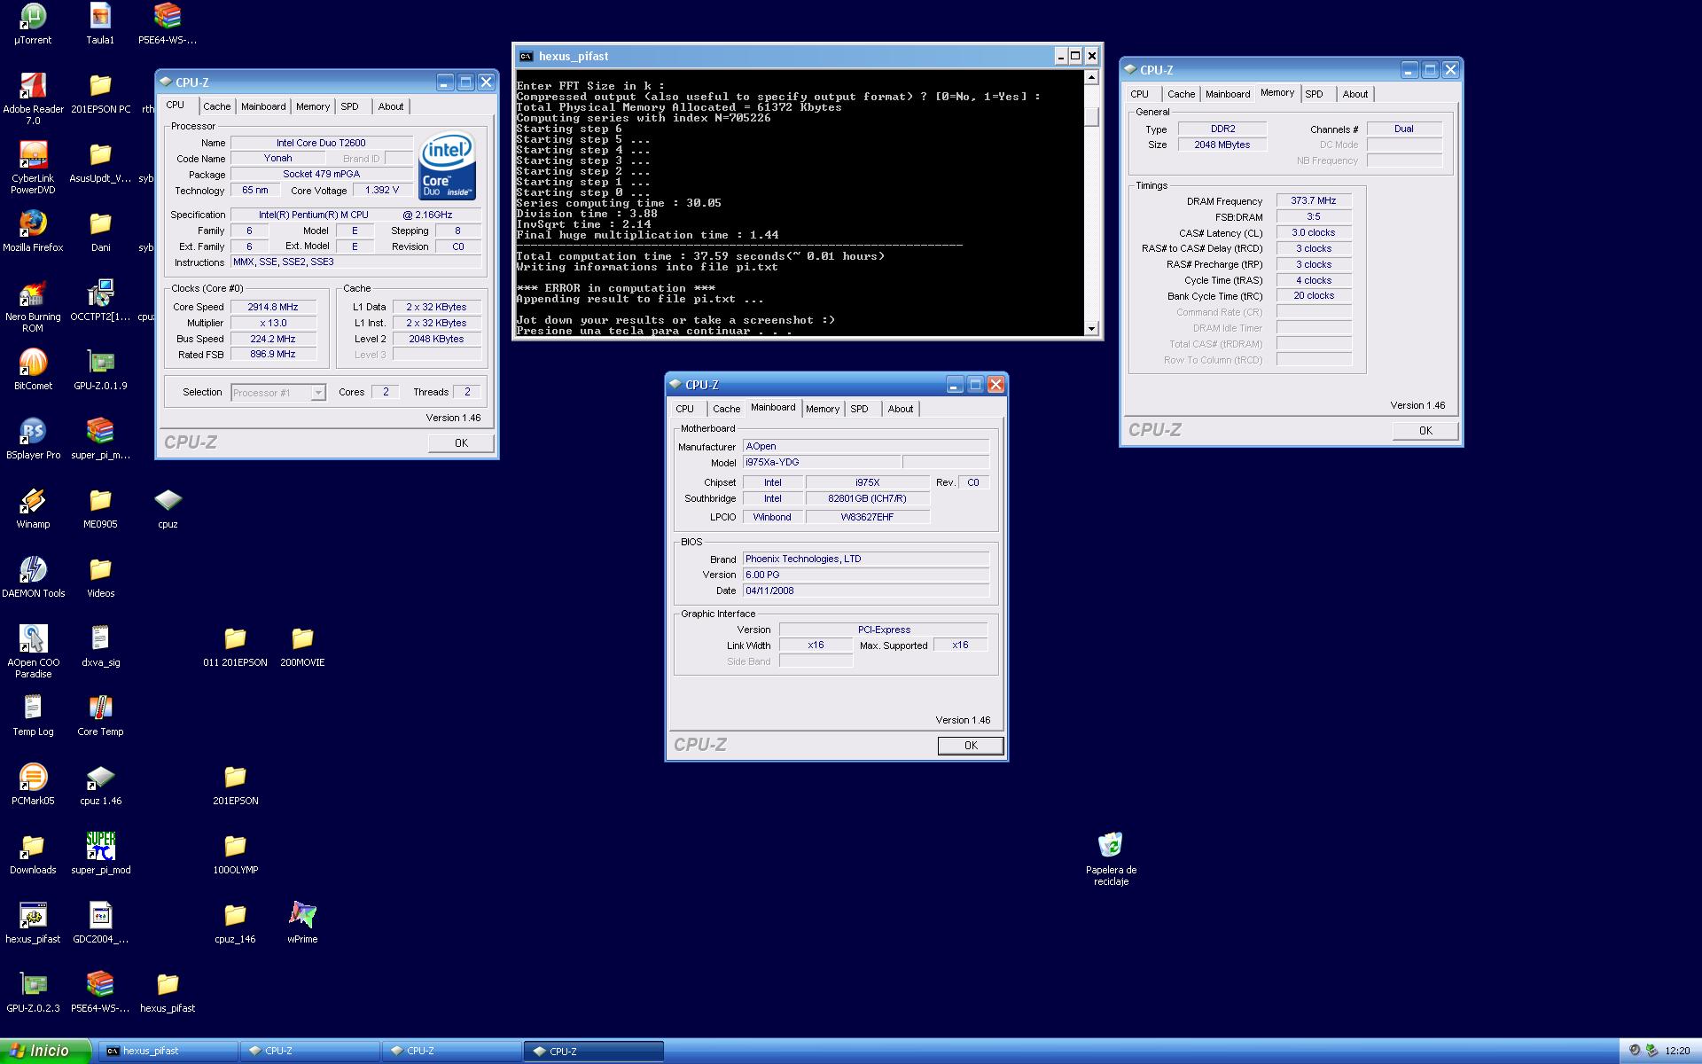This screenshot has height=1064, width=1702.
Task: Open the Inicio start button
Action: click(44, 1051)
